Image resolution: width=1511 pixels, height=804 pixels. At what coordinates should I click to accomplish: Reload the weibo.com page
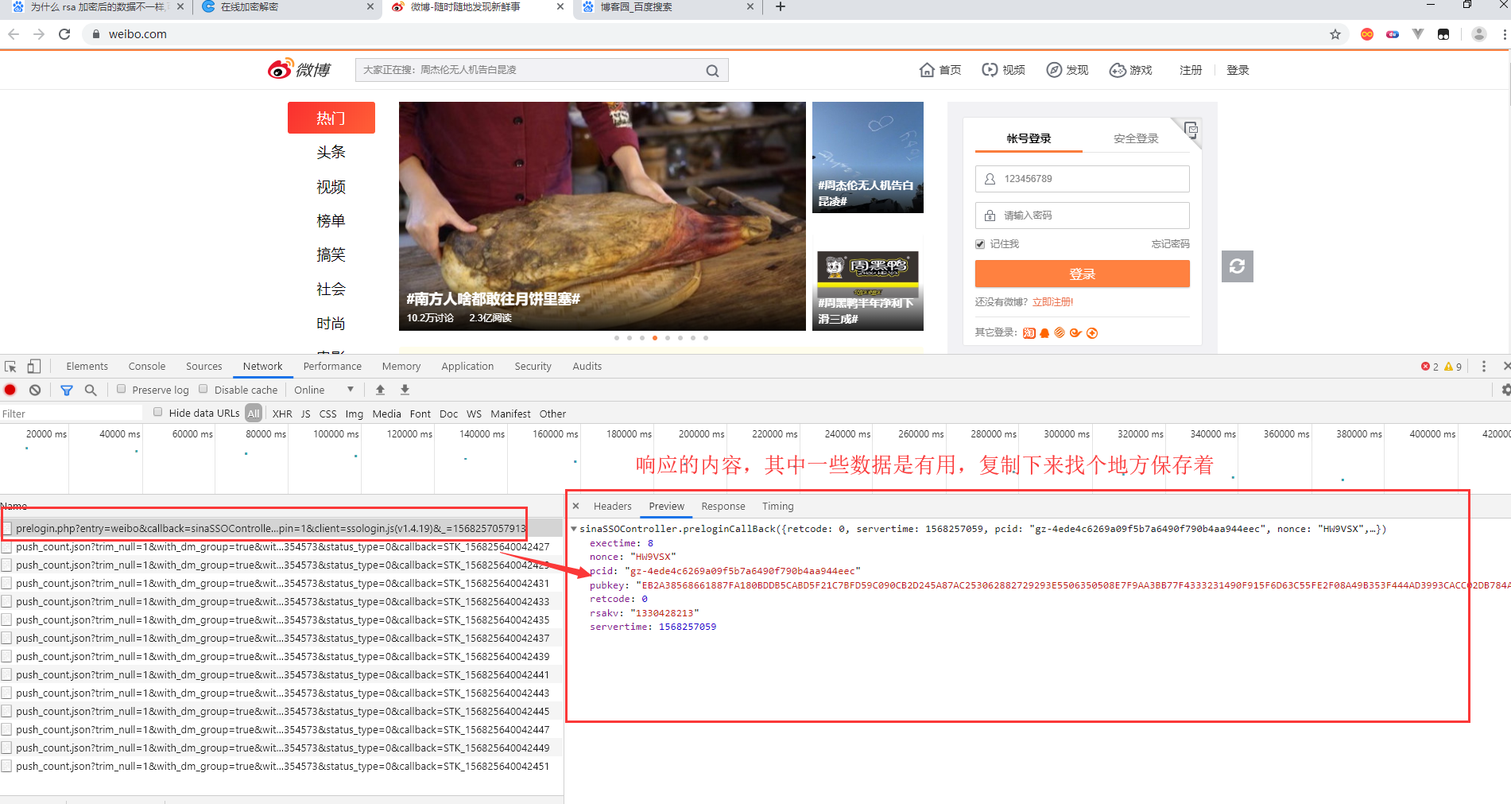click(x=64, y=34)
